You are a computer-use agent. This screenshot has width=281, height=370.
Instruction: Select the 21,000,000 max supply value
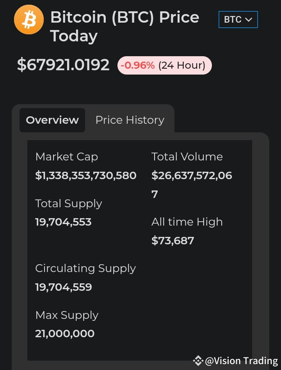(x=65, y=334)
